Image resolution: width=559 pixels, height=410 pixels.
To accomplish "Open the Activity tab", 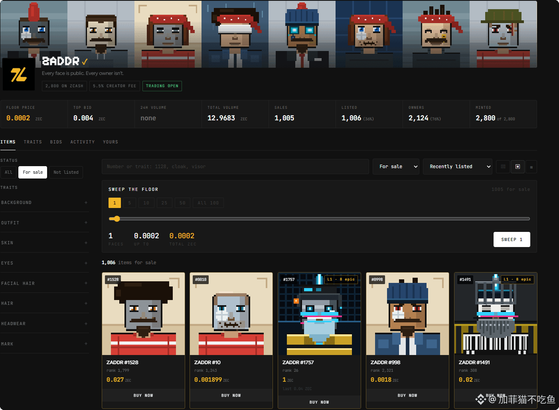I will (83, 142).
